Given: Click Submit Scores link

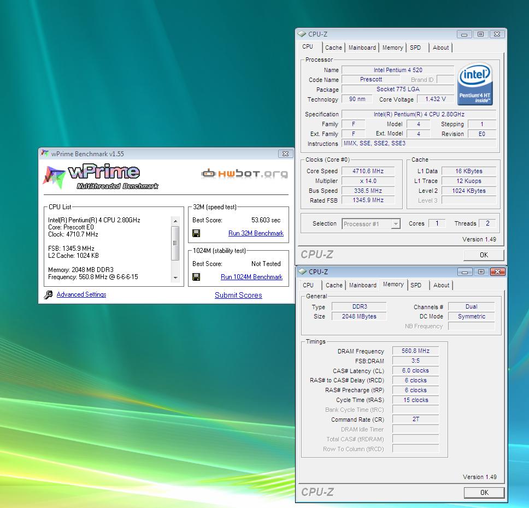Looking at the screenshot, I should (x=238, y=295).
